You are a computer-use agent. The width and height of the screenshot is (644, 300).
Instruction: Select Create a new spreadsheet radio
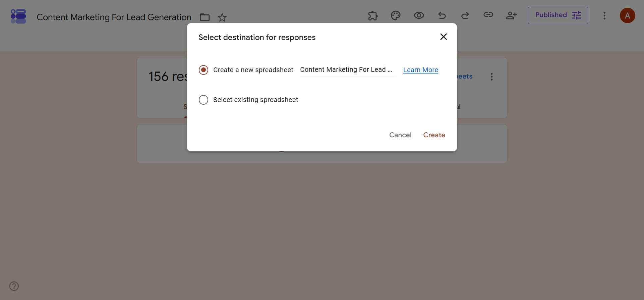pyautogui.click(x=203, y=70)
